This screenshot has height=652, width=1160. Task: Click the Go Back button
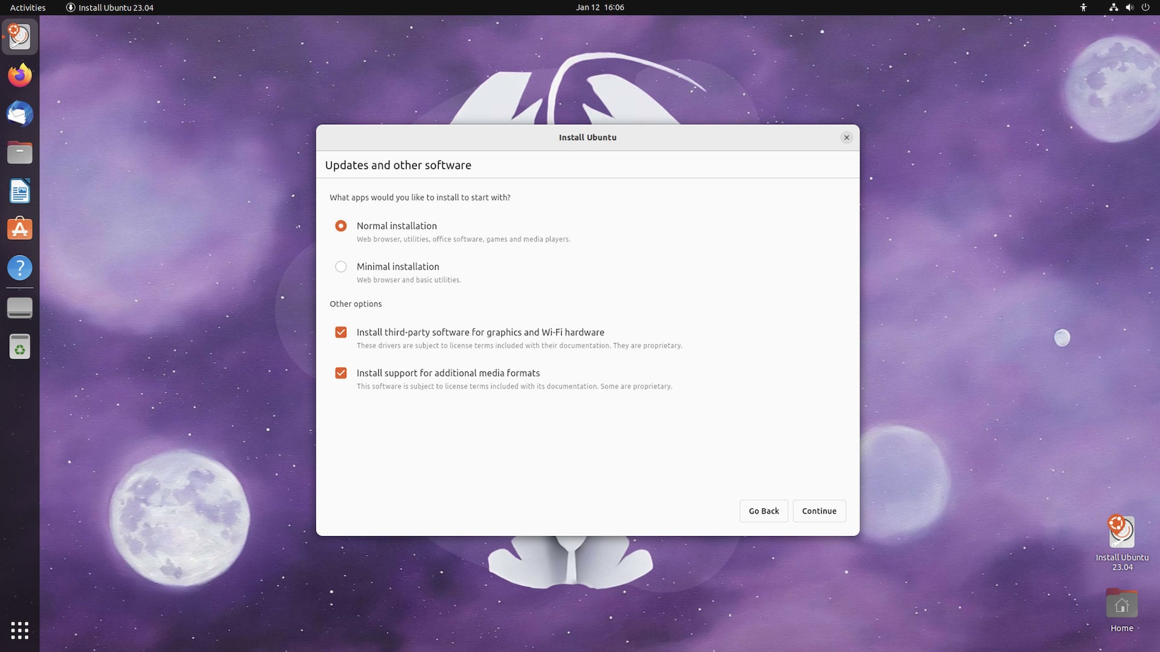[764, 511]
